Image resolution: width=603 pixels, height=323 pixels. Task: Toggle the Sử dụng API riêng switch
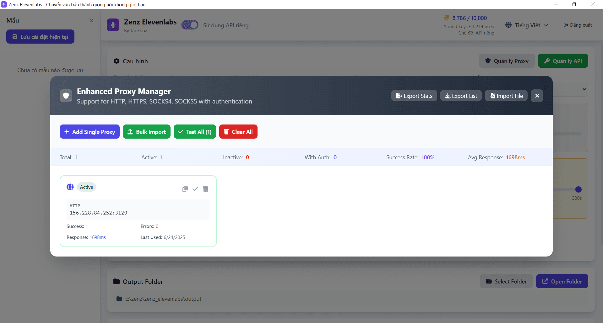pos(190,25)
